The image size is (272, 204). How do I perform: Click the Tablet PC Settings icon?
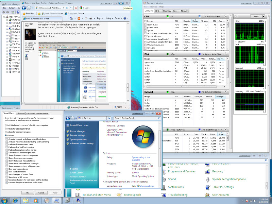tap(208, 187)
